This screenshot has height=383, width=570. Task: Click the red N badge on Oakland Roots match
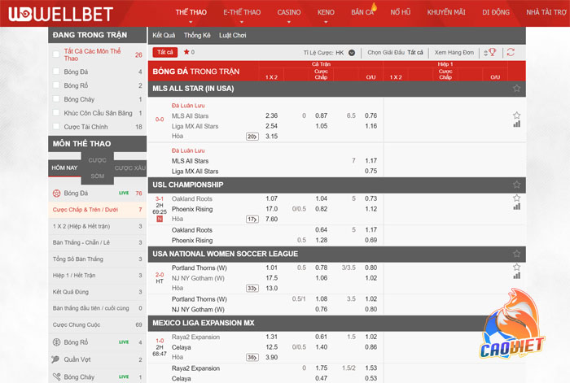coord(160,219)
